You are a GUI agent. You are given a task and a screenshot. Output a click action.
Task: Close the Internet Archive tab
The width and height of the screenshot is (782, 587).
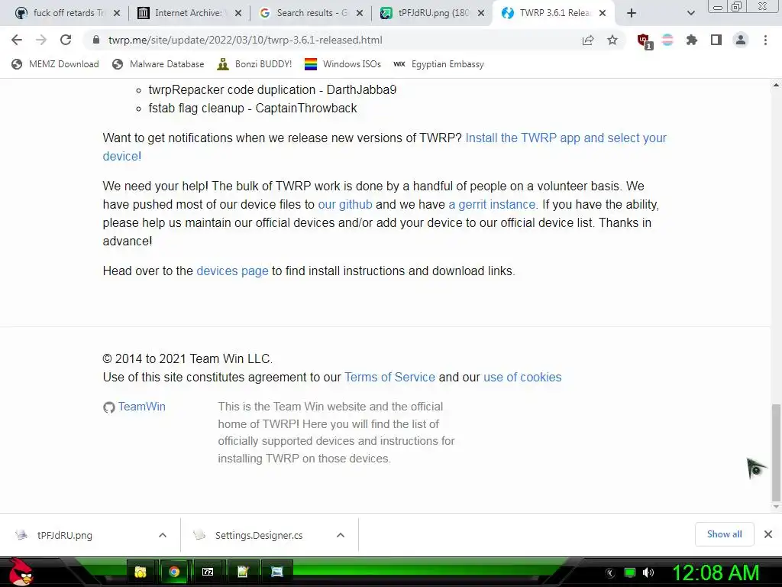tap(238, 13)
